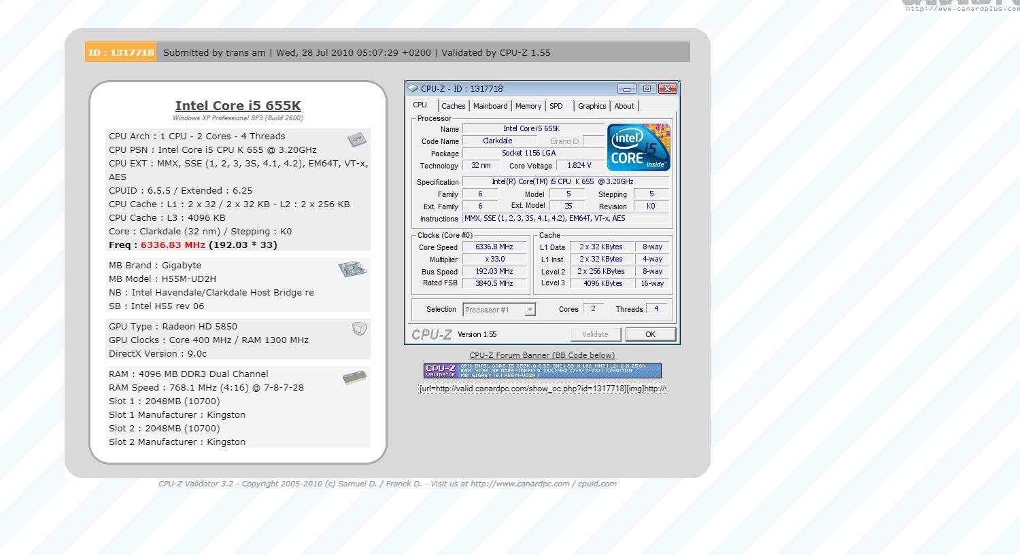Click the Level 3 4096 KBytes value
1020x555 pixels.
(x=602, y=283)
